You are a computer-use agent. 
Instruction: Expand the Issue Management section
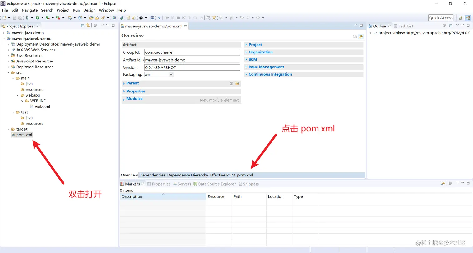tap(246, 67)
